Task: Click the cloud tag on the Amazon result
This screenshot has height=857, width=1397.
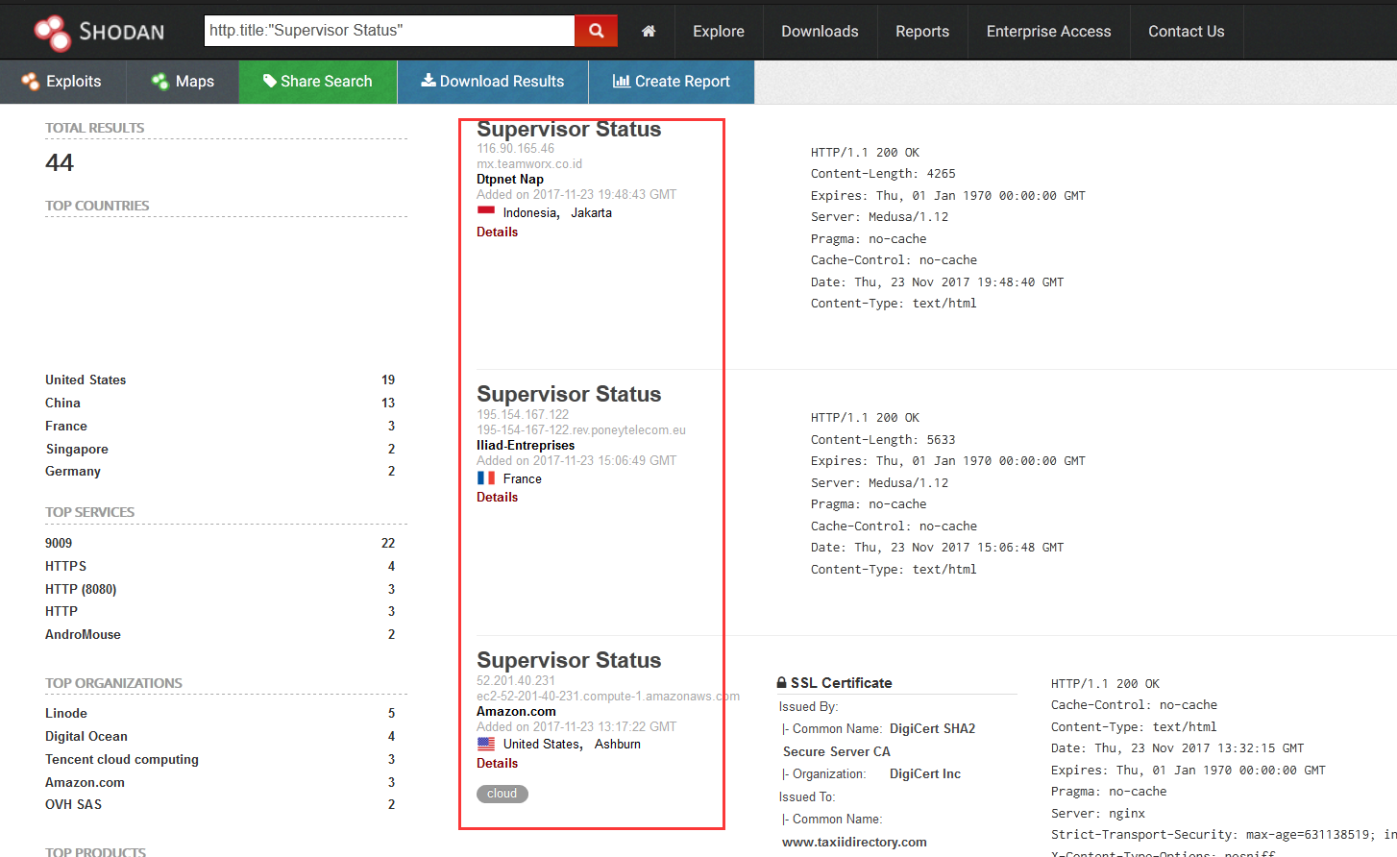Action: pyautogui.click(x=502, y=794)
